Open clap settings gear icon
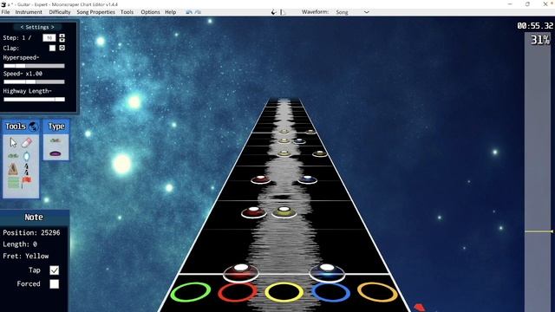Image resolution: width=555 pixels, height=312 pixels. pyautogui.click(x=62, y=48)
